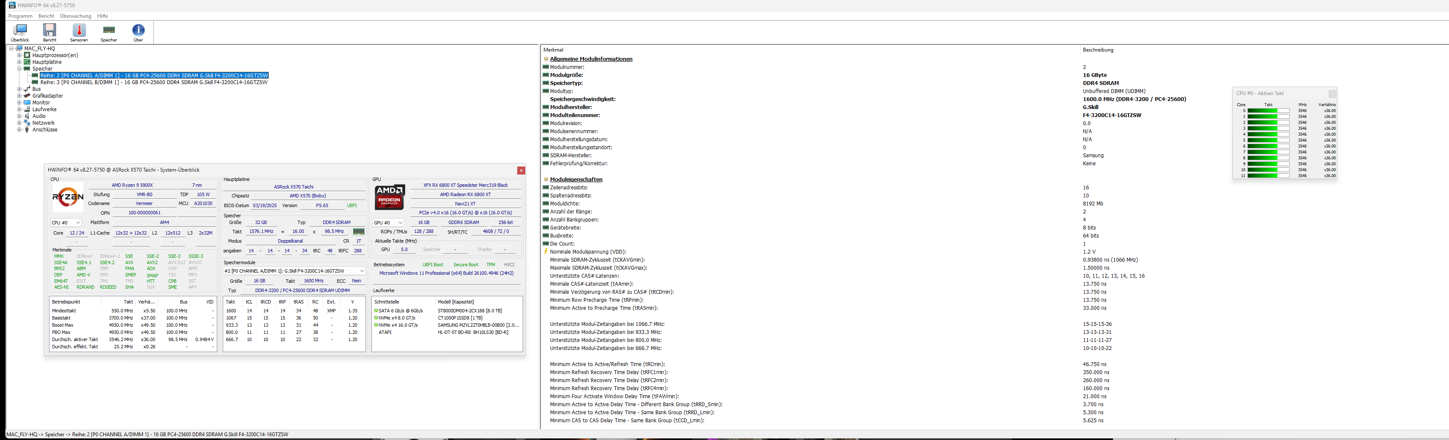Expand the Bus tree node
This screenshot has width=1449, height=440.
pyautogui.click(x=19, y=89)
